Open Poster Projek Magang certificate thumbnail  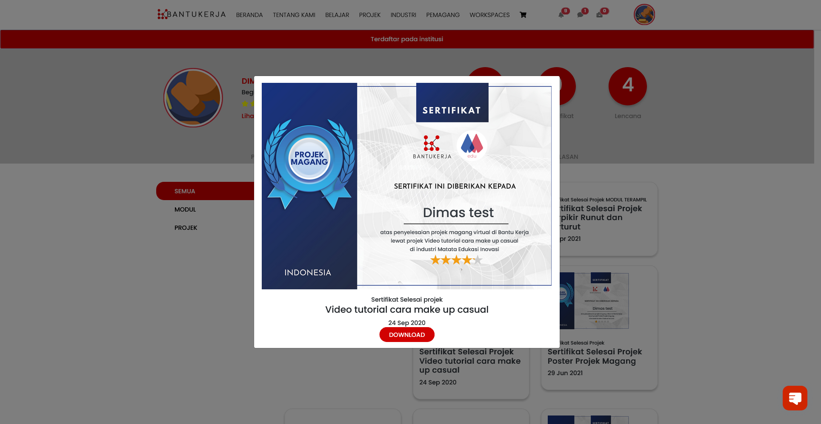point(595,301)
